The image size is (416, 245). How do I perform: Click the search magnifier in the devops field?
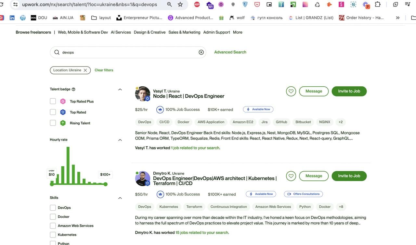tap(57, 52)
